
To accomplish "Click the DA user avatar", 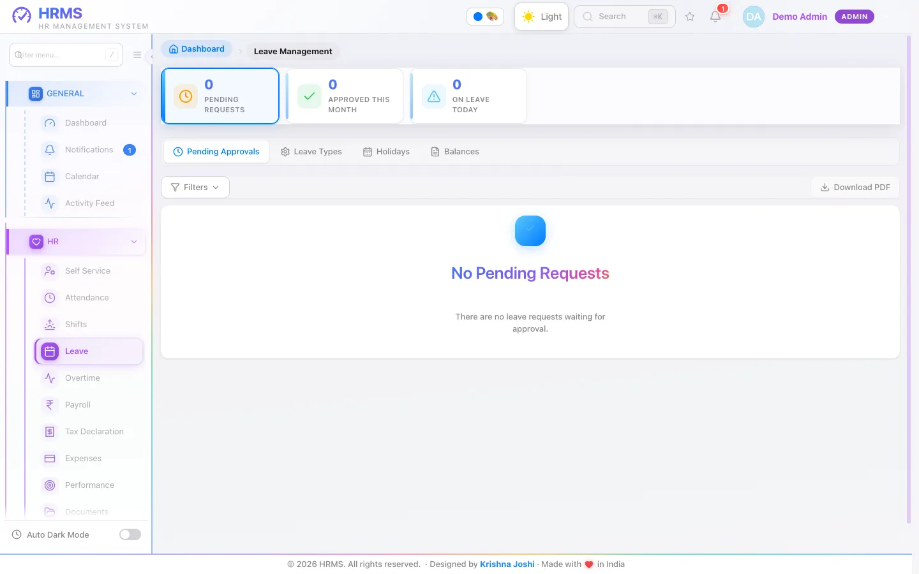I will click(x=754, y=17).
